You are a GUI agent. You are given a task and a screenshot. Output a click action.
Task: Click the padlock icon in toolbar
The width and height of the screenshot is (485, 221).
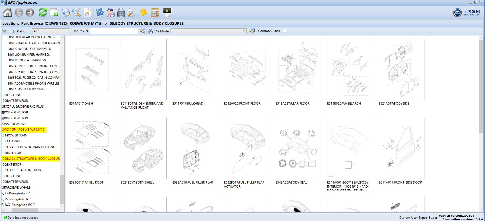[121, 12]
